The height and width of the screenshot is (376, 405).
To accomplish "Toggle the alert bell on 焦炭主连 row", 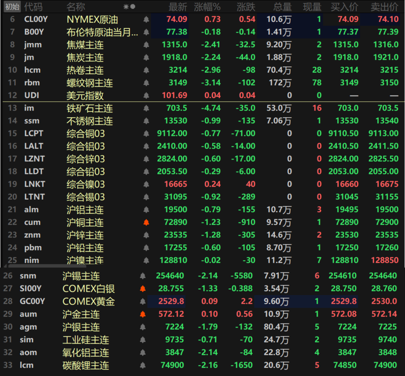I will coord(146,58).
